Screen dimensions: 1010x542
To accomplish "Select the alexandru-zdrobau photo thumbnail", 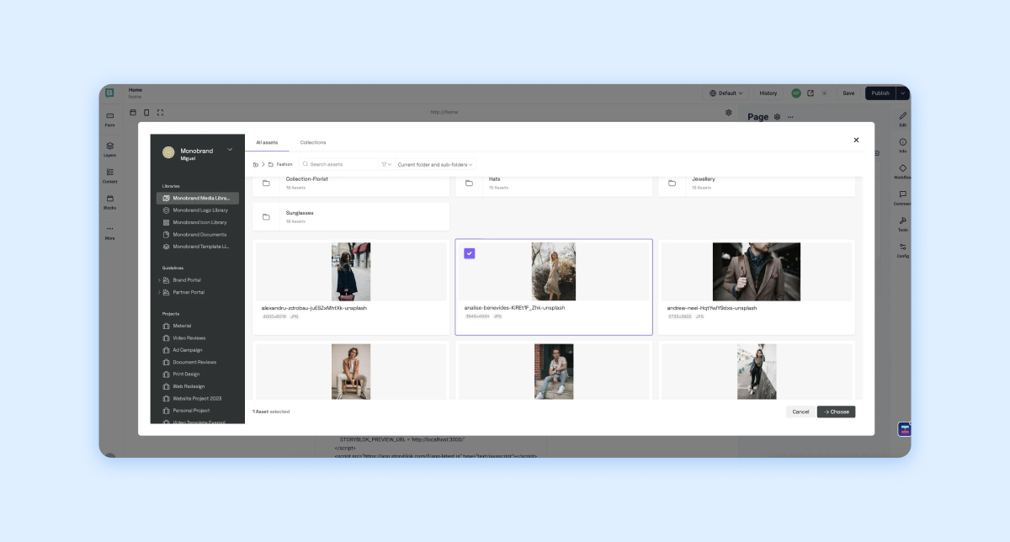I will tap(351, 272).
